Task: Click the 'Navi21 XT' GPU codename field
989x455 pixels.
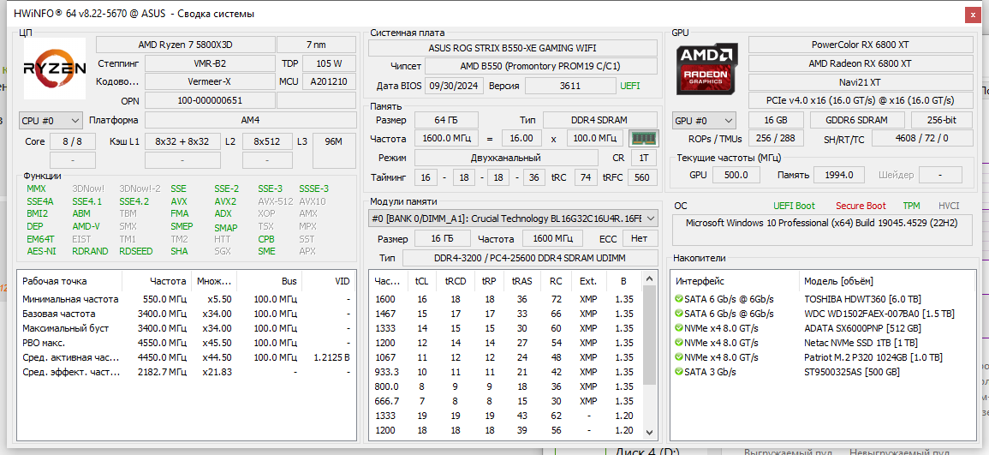Action: pyautogui.click(x=860, y=82)
